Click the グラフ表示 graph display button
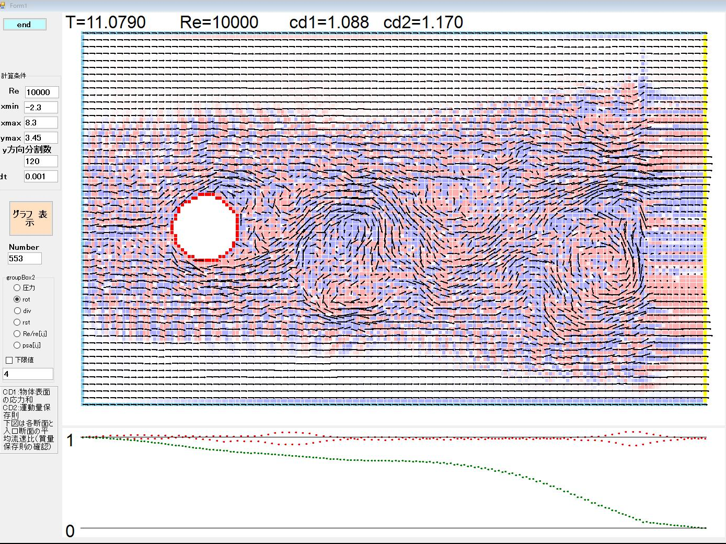 (31, 218)
